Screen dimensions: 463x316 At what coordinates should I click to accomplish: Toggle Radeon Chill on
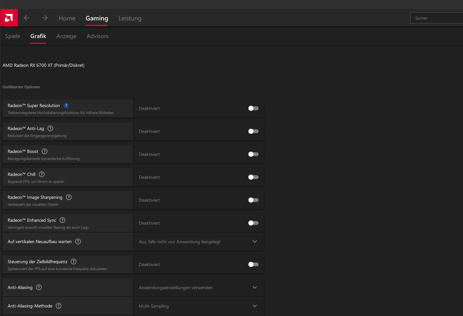point(253,177)
